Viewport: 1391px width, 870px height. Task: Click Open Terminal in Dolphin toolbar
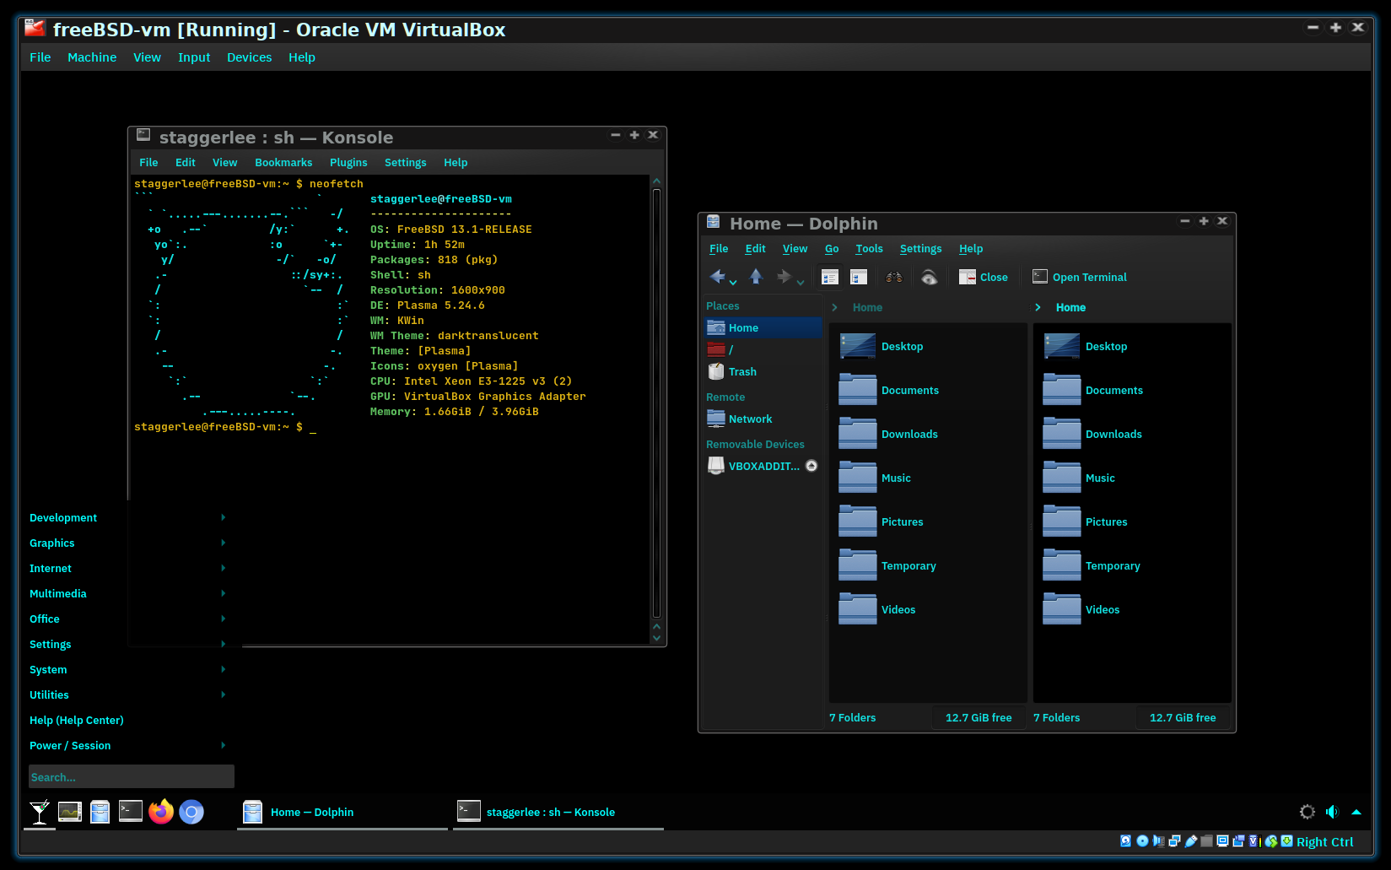pos(1079,277)
